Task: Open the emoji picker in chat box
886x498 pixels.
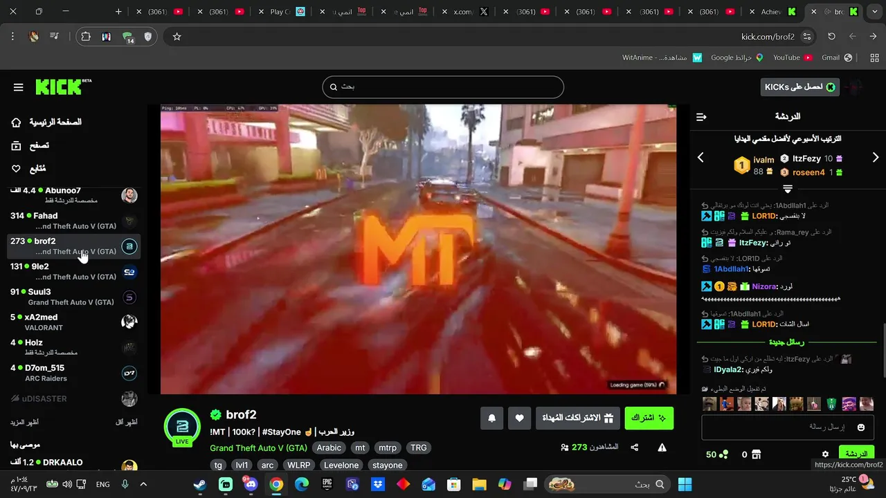Action: [x=861, y=427]
